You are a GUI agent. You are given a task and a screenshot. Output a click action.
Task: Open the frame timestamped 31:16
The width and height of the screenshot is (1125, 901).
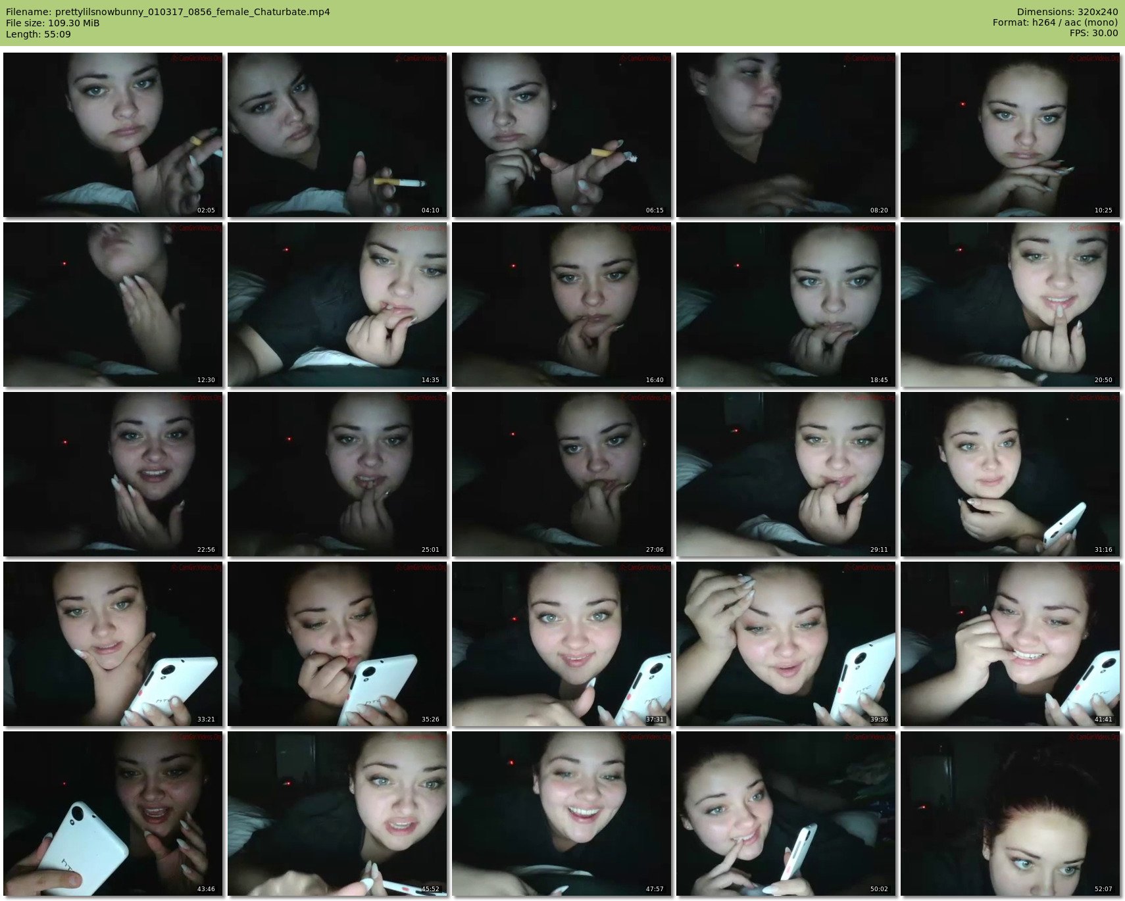1010,474
